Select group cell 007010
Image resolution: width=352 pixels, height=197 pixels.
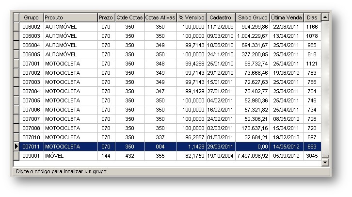31,137
